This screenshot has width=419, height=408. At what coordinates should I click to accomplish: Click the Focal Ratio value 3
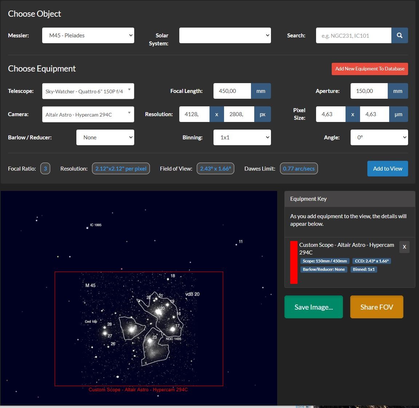point(45,168)
